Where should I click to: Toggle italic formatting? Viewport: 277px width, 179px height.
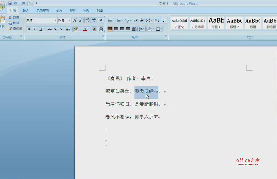pyautogui.click(x=35, y=29)
